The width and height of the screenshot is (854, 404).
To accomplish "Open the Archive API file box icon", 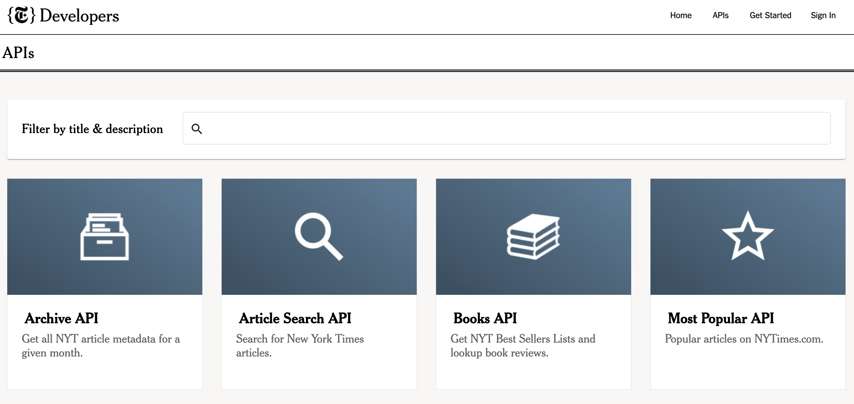I will click(104, 236).
